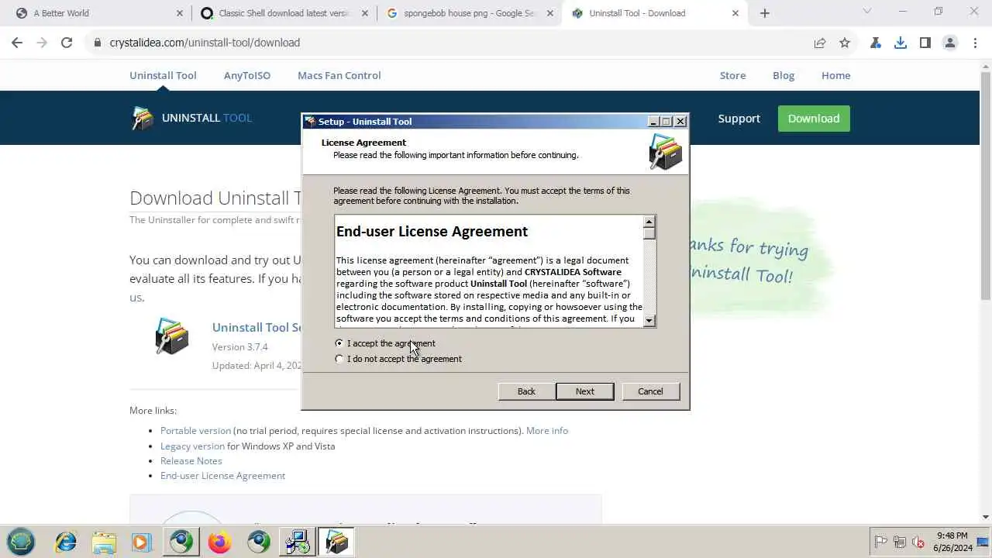The width and height of the screenshot is (992, 558).
Task: Select 'I do not accept the agreement' option
Action: [x=339, y=359]
